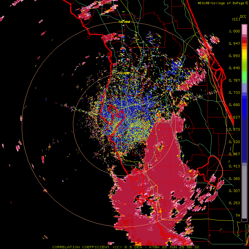Screen dimensions: 249x249
Task: Select the 0.307 scale value
Action: [x=234, y=191]
